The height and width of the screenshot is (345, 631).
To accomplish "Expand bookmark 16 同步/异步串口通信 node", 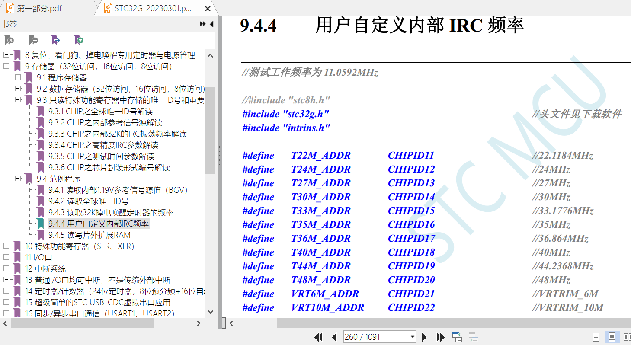I will [6, 313].
